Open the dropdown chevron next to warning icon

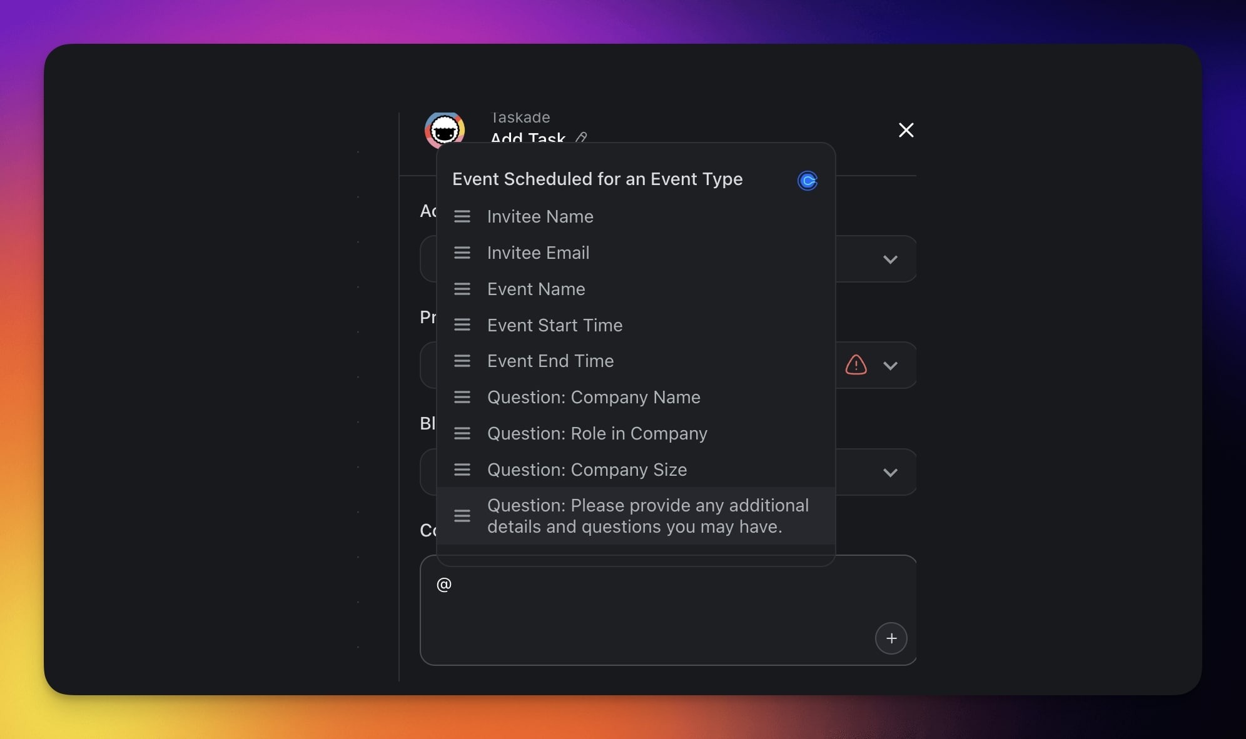pos(890,366)
